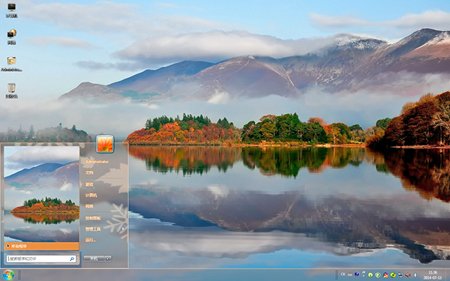The image size is (450, 281).
Task: Click the Windows Start orb button
Action: (8, 275)
